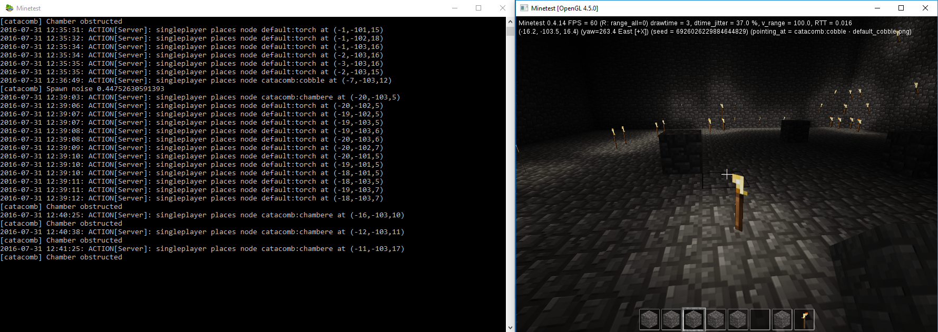
Task: Select the torch in the last hotbar slot
Action: pos(804,319)
